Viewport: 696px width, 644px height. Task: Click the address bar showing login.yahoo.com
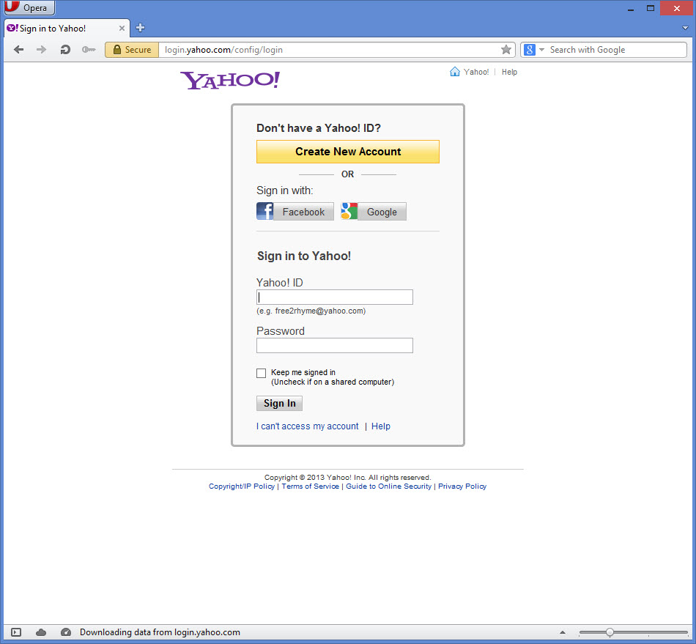tap(330, 50)
